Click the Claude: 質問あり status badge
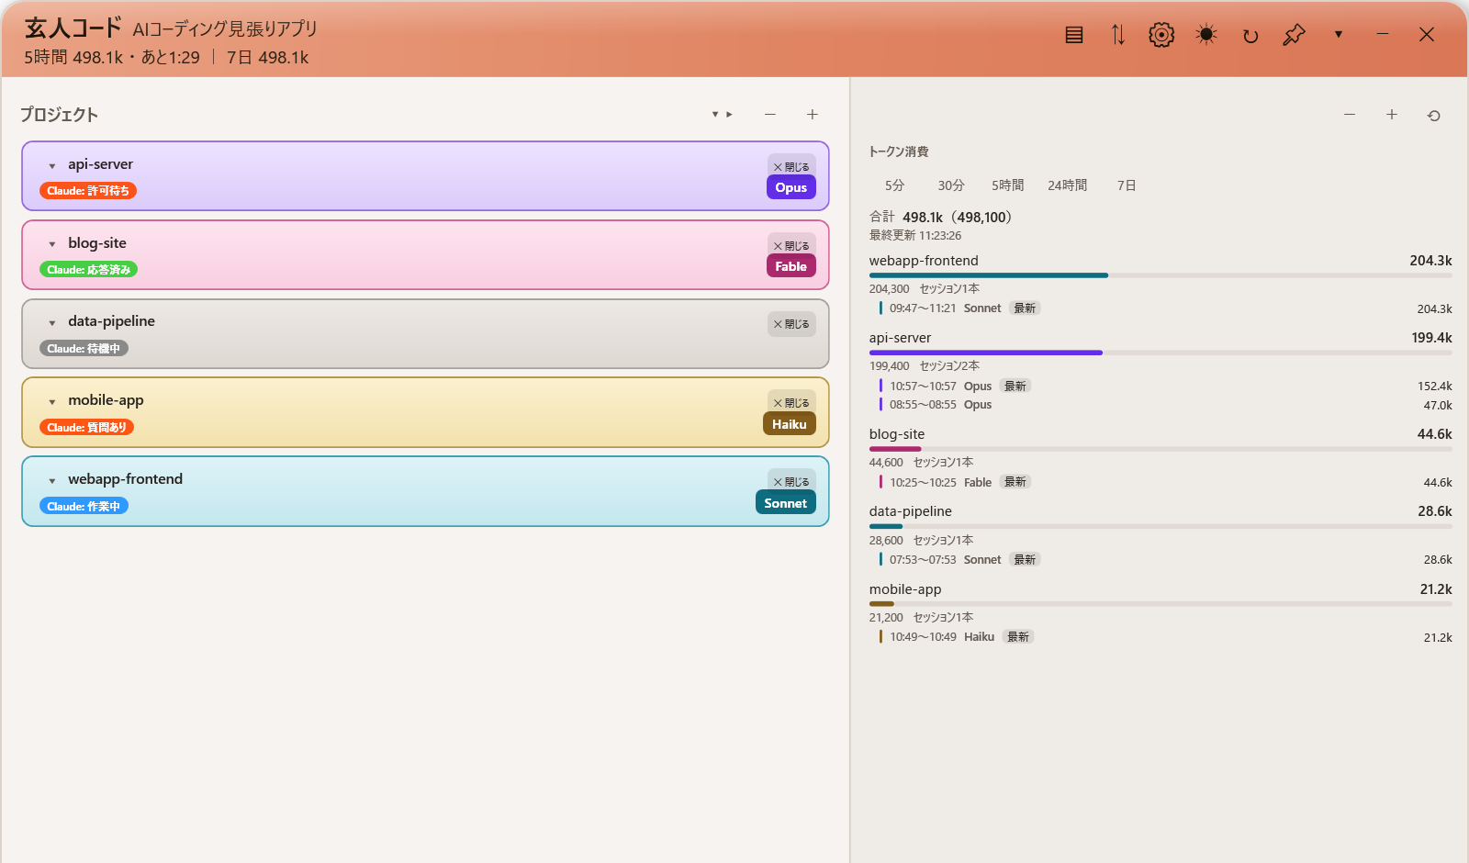 [87, 428]
